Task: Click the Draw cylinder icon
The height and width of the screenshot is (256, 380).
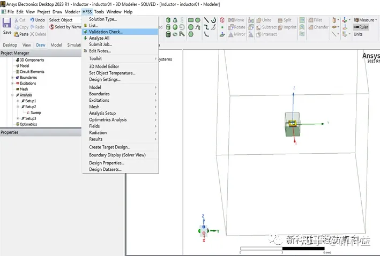Action: [168, 27]
